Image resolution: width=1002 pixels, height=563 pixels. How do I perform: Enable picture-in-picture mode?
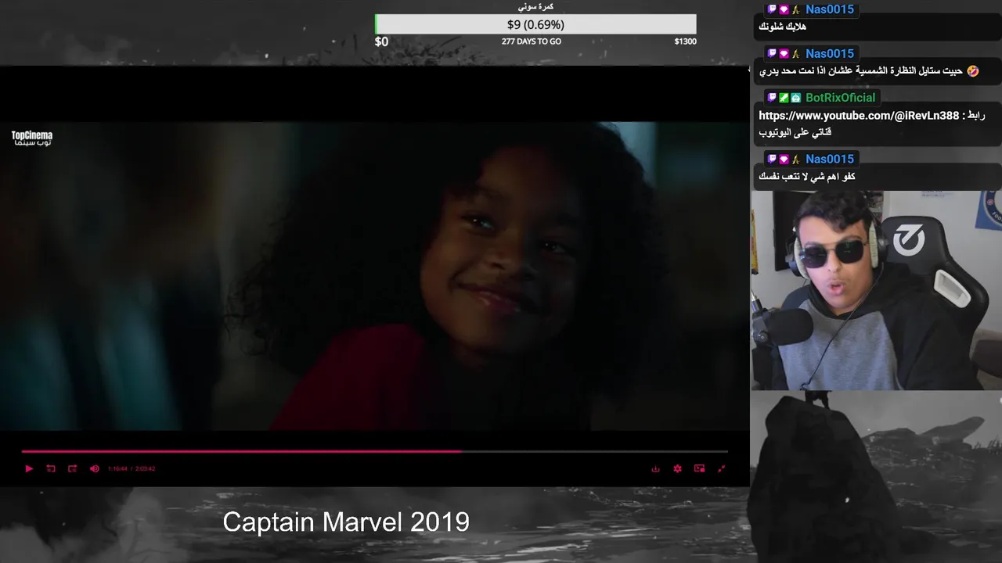[x=699, y=468]
